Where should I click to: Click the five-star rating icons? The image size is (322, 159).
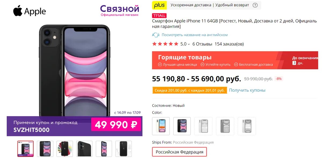click(165, 44)
